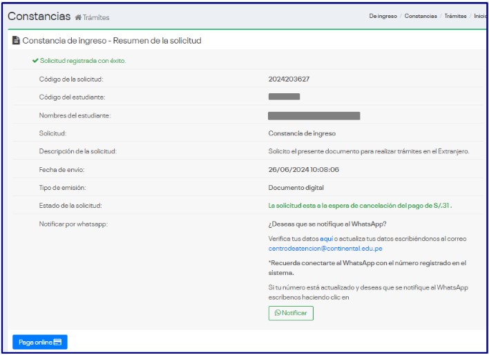Image resolution: width=489 pixels, height=355 pixels.
Task: Return to Inicio via the breadcrumb
Action: pyautogui.click(x=481, y=17)
